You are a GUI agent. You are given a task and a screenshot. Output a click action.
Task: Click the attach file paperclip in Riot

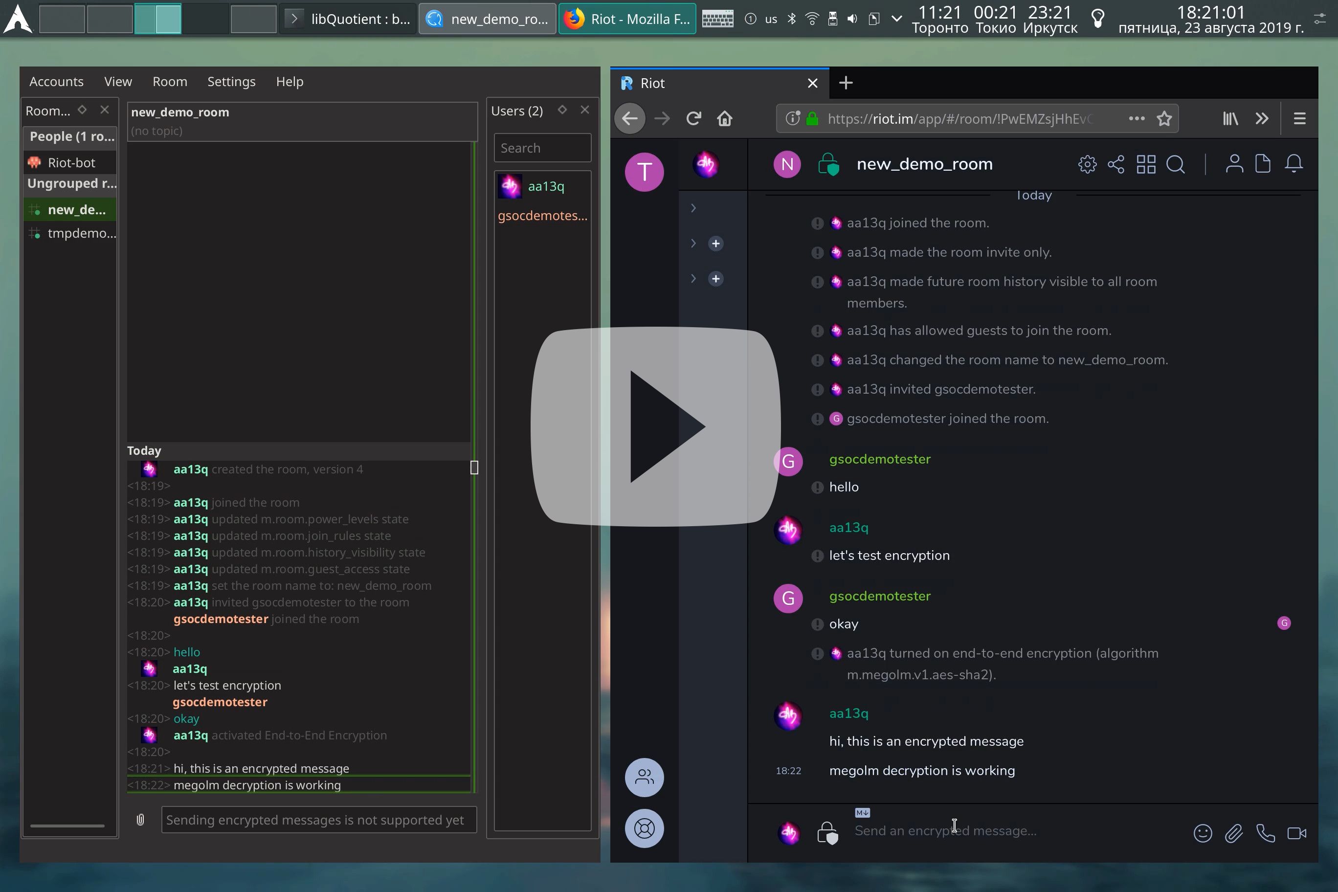(x=1233, y=833)
